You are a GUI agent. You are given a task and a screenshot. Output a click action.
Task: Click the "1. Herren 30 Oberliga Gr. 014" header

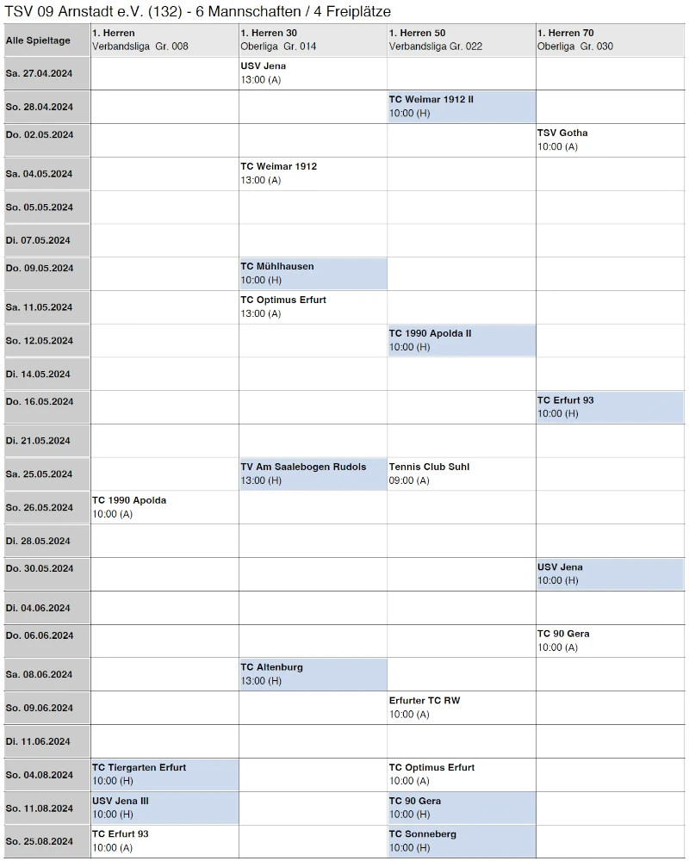[x=313, y=40]
